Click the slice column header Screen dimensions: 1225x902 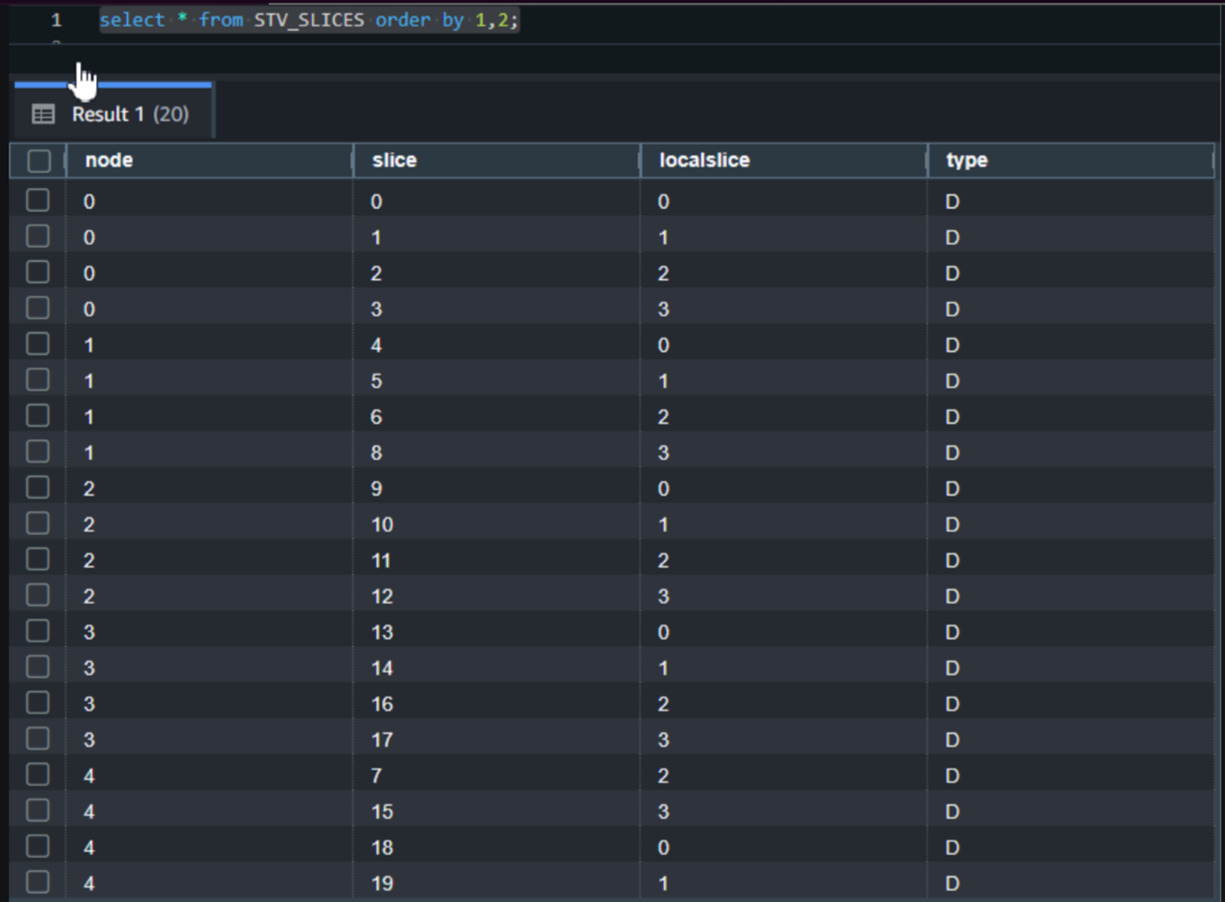click(395, 161)
